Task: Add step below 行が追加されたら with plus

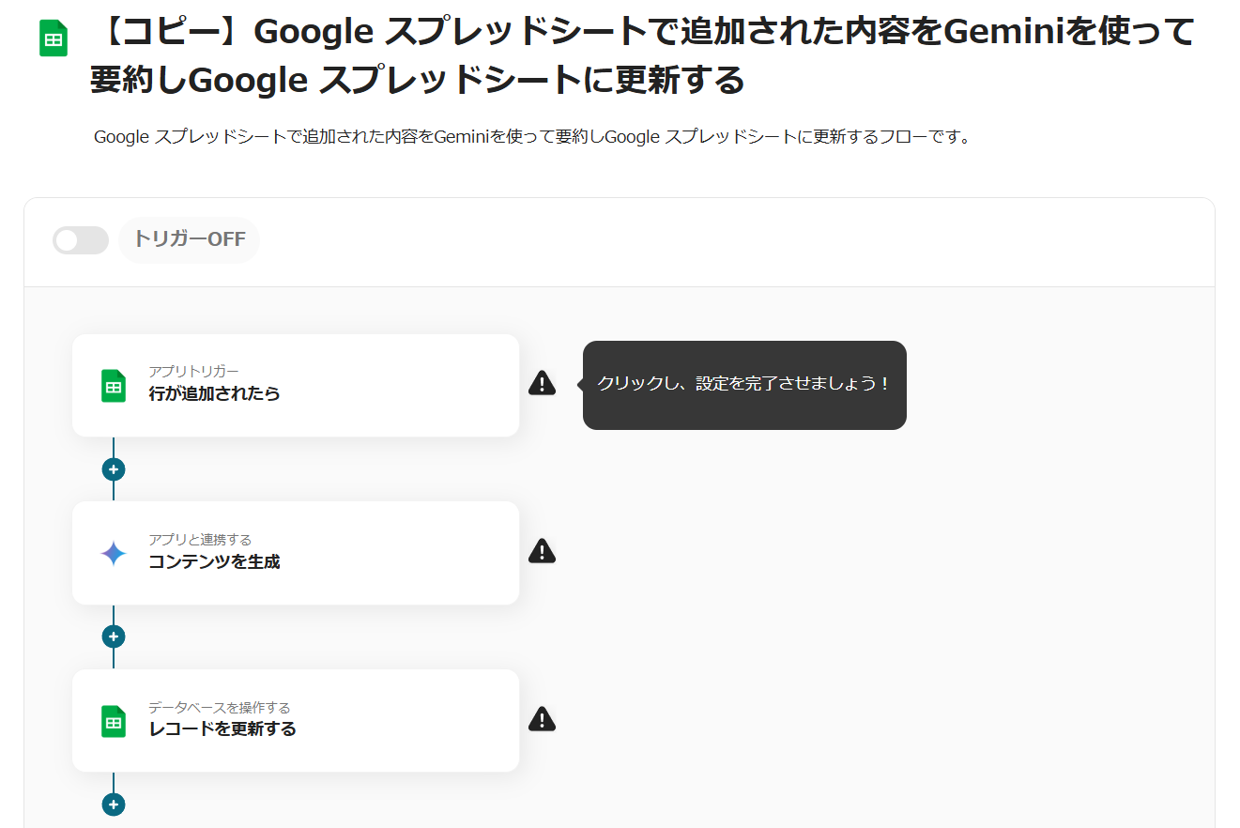Action: click(x=114, y=469)
